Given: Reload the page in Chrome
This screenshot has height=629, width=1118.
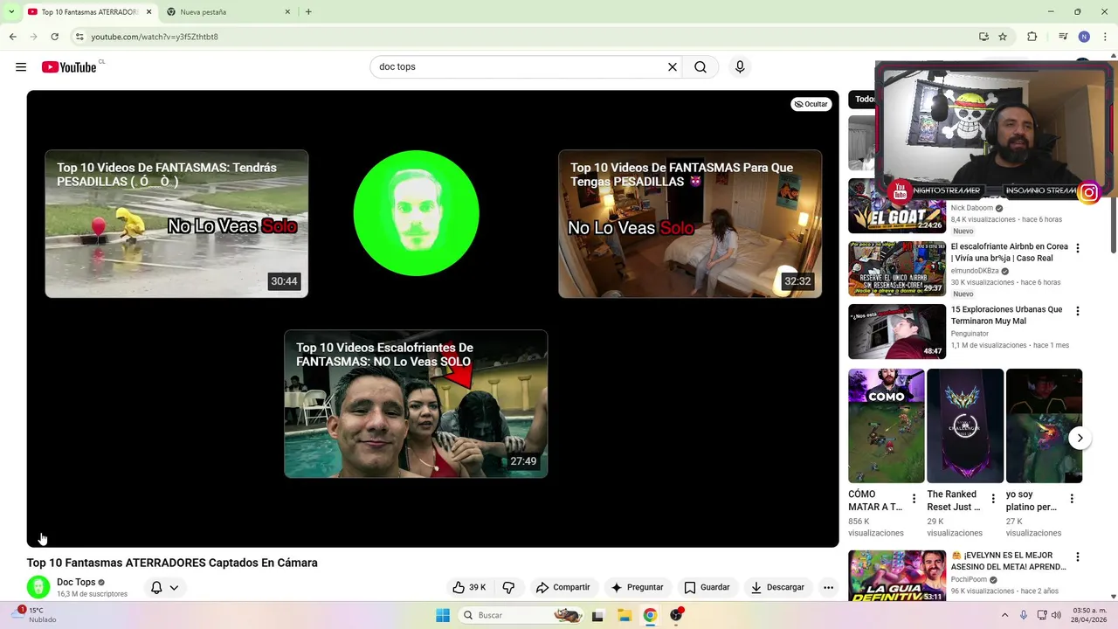Looking at the screenshot, I should click(x=54, y=37).
